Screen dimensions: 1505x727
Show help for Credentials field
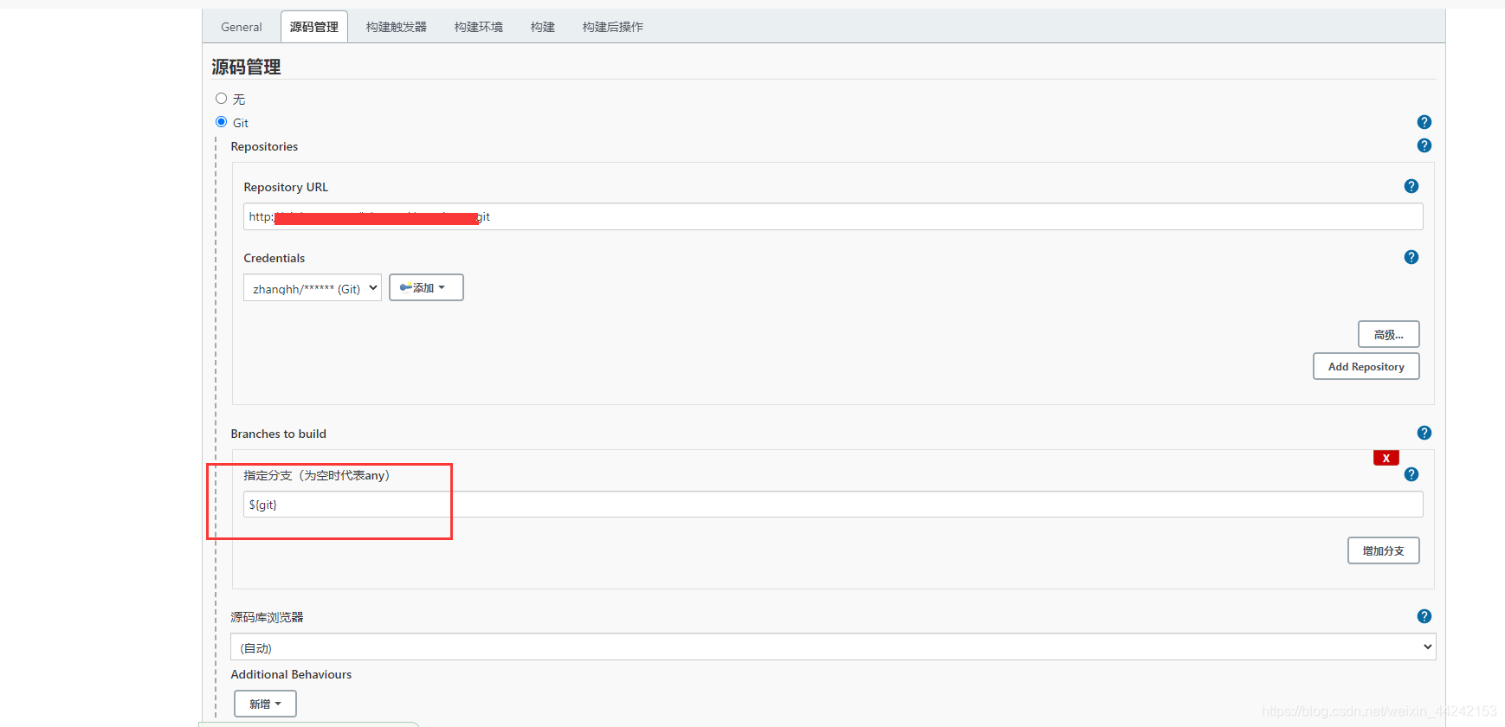tap(1411, 257)
